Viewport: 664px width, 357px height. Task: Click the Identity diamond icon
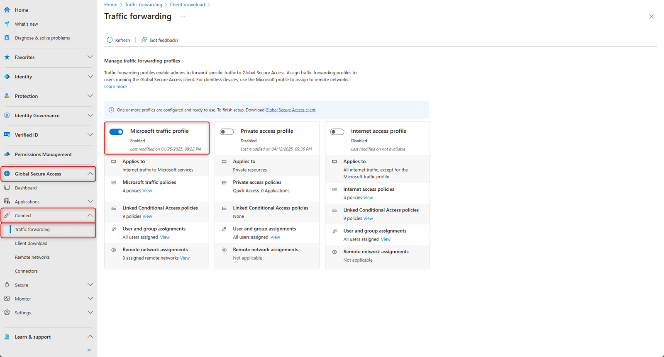pos(7,77)
